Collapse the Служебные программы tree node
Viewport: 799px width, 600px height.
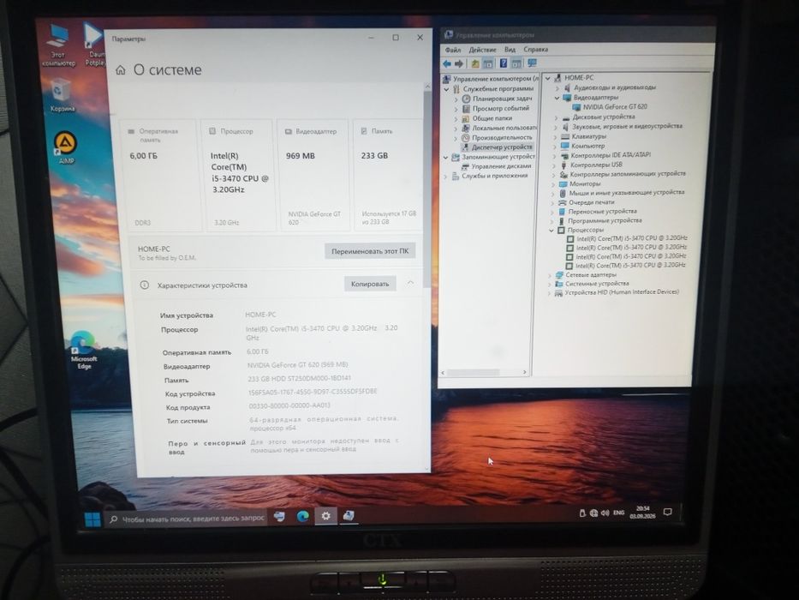tap(446, 89)
